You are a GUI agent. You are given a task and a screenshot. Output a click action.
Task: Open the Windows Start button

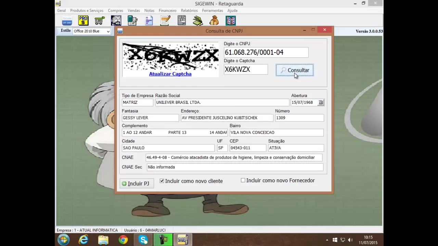[64, 240]
